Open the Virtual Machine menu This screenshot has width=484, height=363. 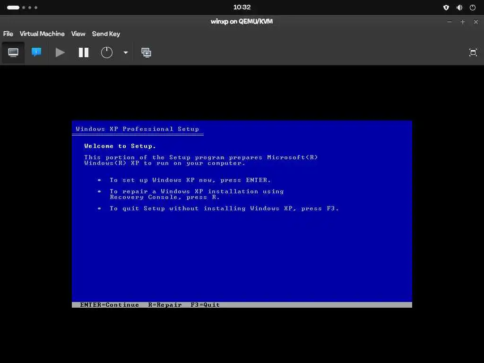pyautogui.click(x=42, y=34)
